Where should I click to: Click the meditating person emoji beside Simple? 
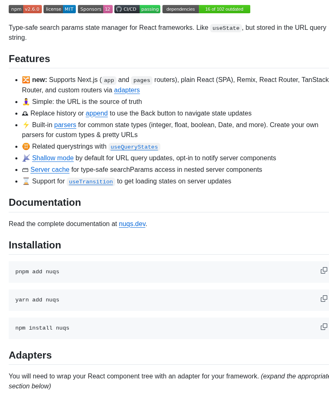click(26, 102)
